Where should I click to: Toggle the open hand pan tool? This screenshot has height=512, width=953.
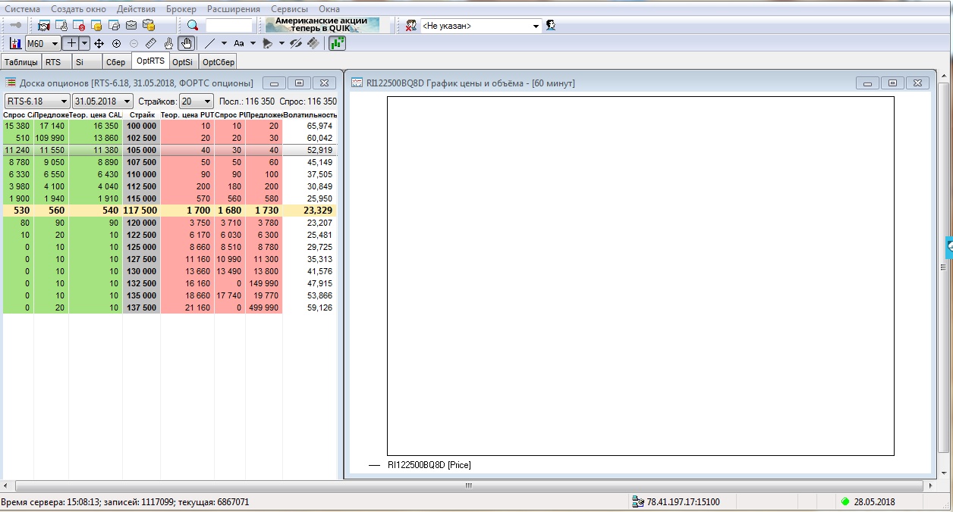187,44
